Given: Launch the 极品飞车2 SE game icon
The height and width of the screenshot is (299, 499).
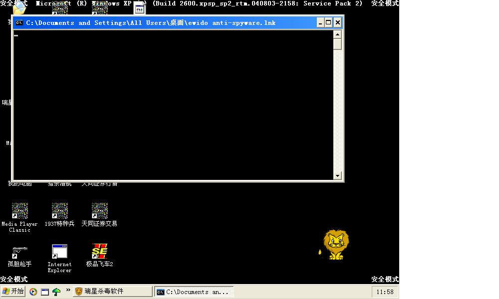Looking at the screenshot, I should [99, 256].
